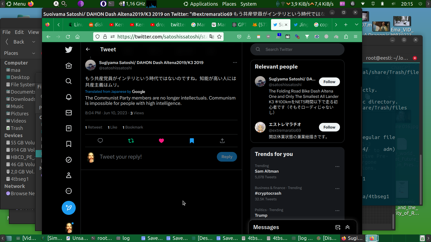Focus the Tweet your reply field

tap(156, 157)
